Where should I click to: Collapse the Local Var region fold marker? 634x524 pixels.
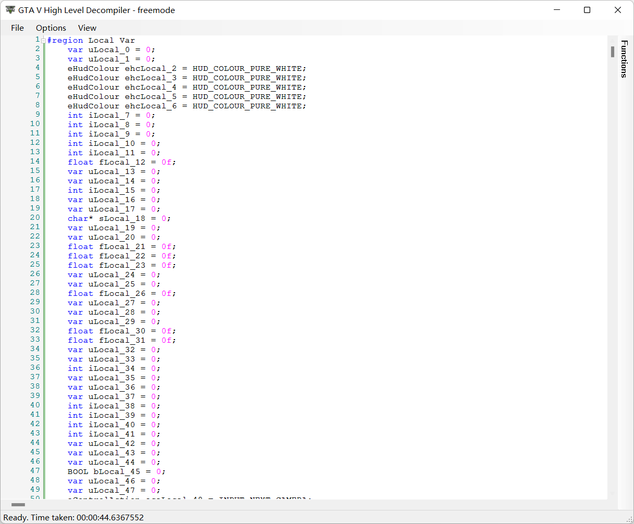pyautogui.click(x=44, y=40)
